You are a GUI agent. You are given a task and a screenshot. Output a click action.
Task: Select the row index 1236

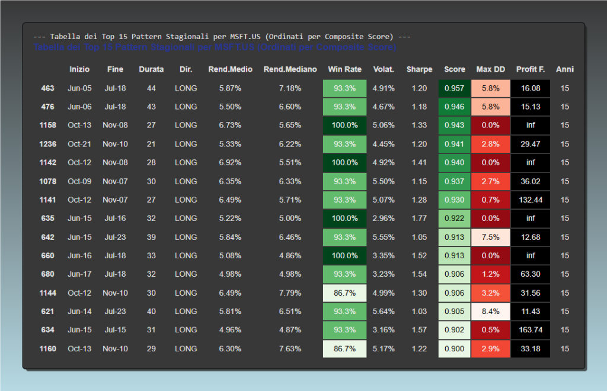point(47,144)
